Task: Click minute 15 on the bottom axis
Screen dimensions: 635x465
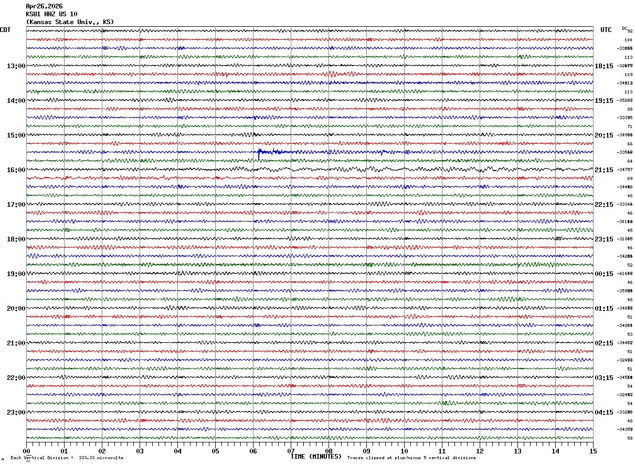Action: [x=593, y=451]
